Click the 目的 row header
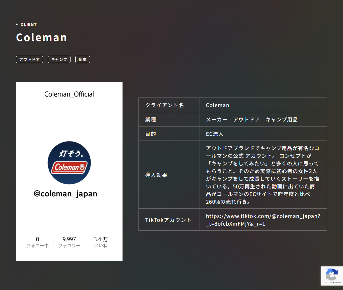Viewport: 343px width, 290px height. tap(151, 134)
